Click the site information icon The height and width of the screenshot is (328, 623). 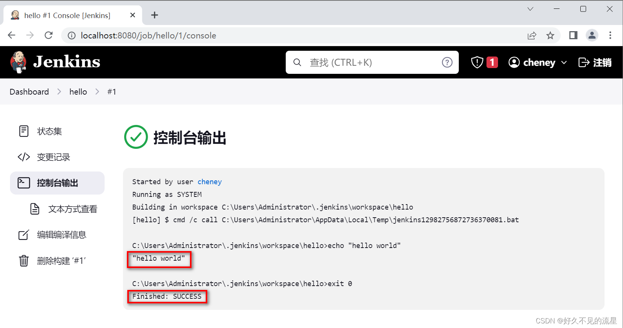[x=72, y=35]
